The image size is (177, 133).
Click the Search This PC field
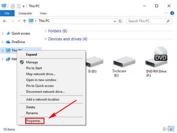[146, 21]
